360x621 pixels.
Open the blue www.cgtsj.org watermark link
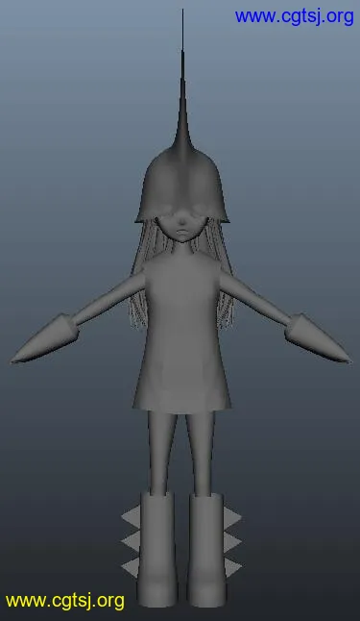click(295, 17)
